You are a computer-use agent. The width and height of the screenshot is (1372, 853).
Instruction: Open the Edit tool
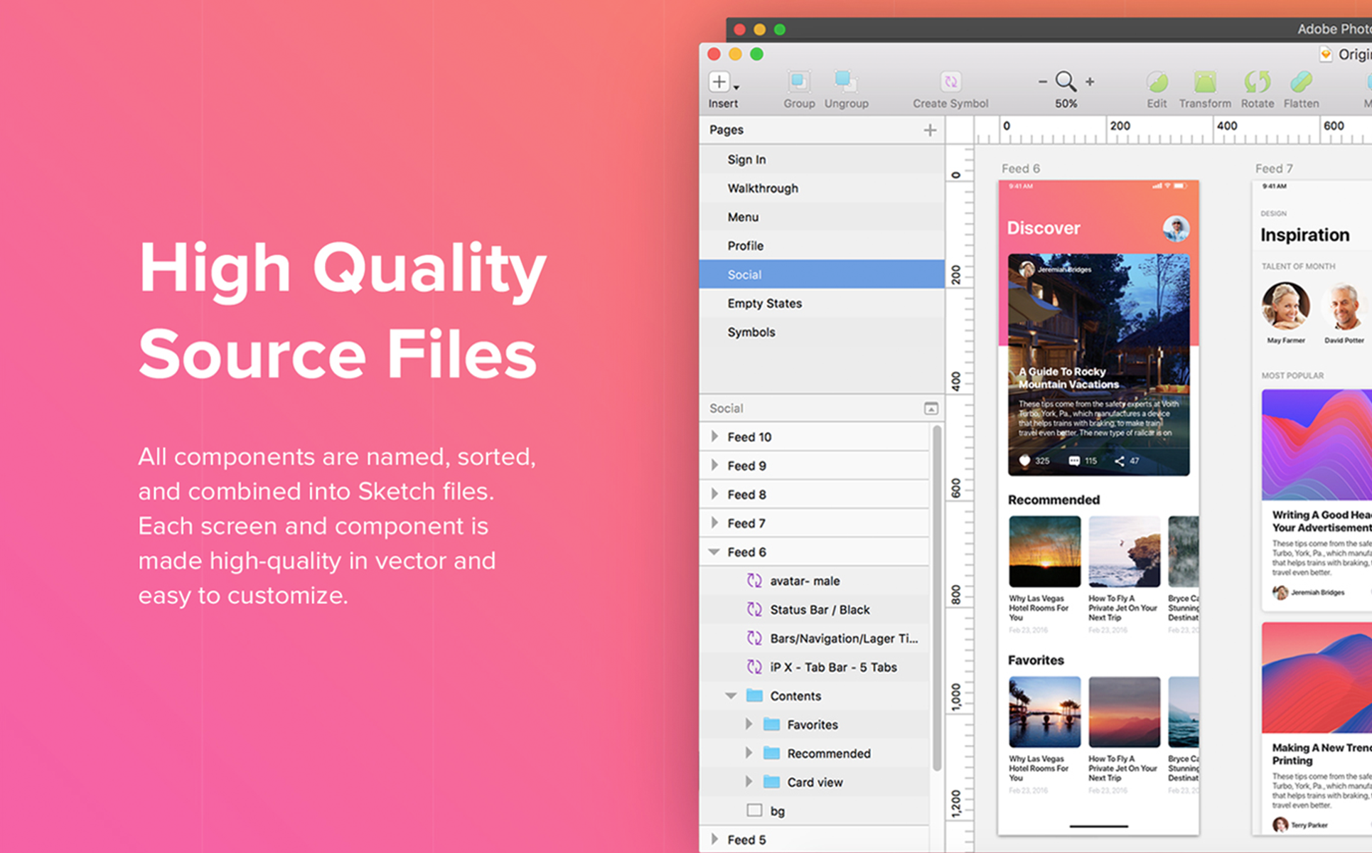coord(1156,84)
